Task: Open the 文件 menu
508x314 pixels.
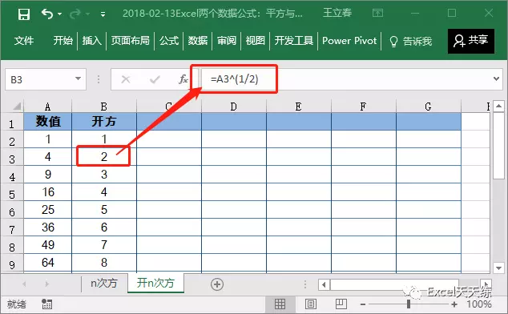Action: 24,41
